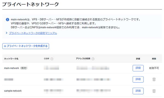Click the アドレスの範囲 help question mark icon

point(93,59)
